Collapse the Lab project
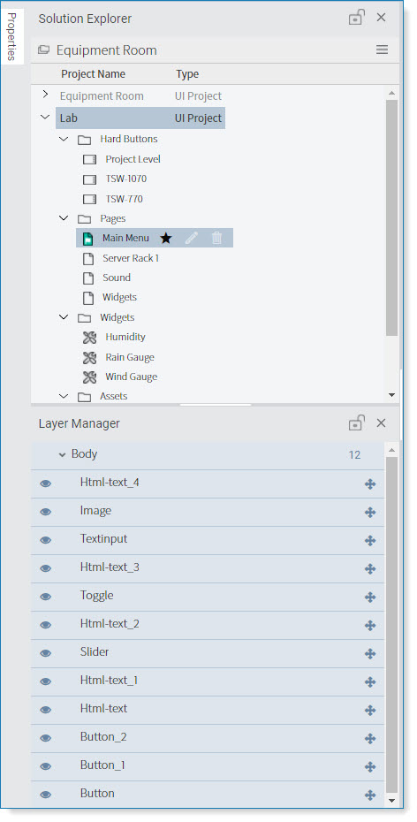This screenshot has height=822, width=417. click(45, 118)
